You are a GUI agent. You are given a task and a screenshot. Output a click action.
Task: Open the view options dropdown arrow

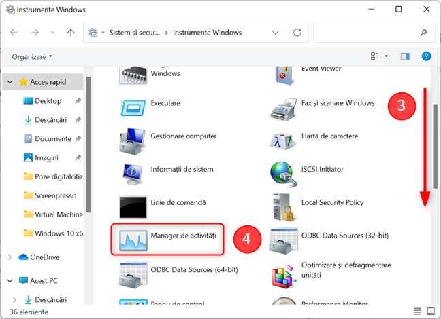pyautogui.click(x=387, y=56)
